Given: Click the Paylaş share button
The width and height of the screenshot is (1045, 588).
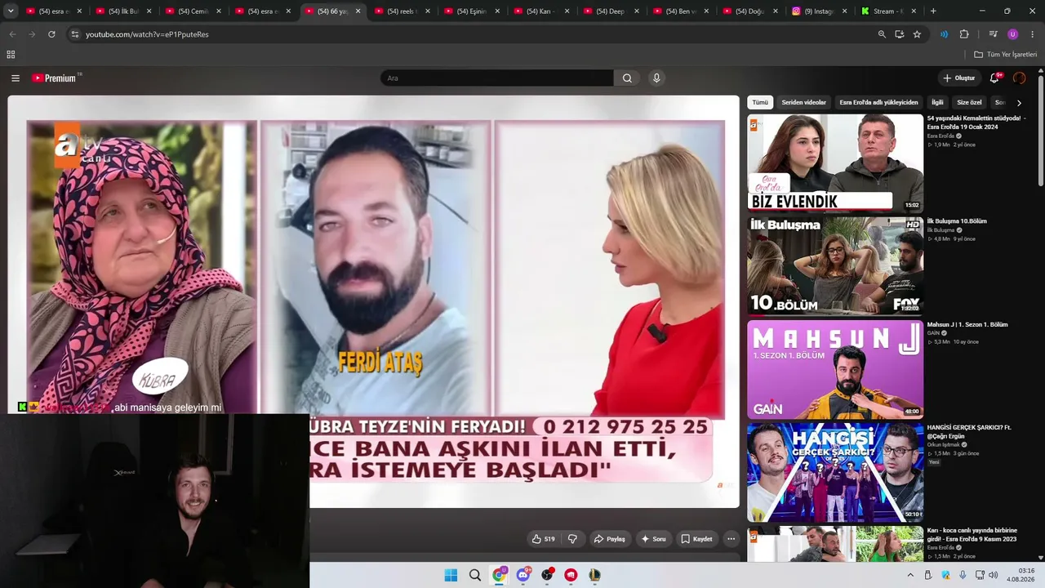Looking at the screenshot, I should 609,539.
